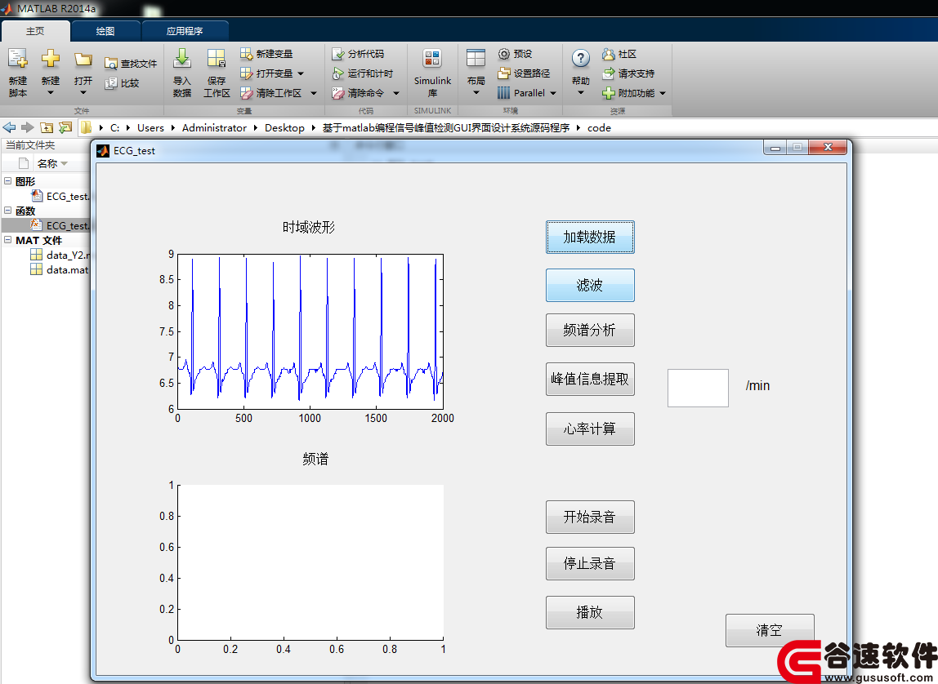Open the dropdown arrow under 布局
This screenshot has width=938, height=684.
(x=476, y=92)
